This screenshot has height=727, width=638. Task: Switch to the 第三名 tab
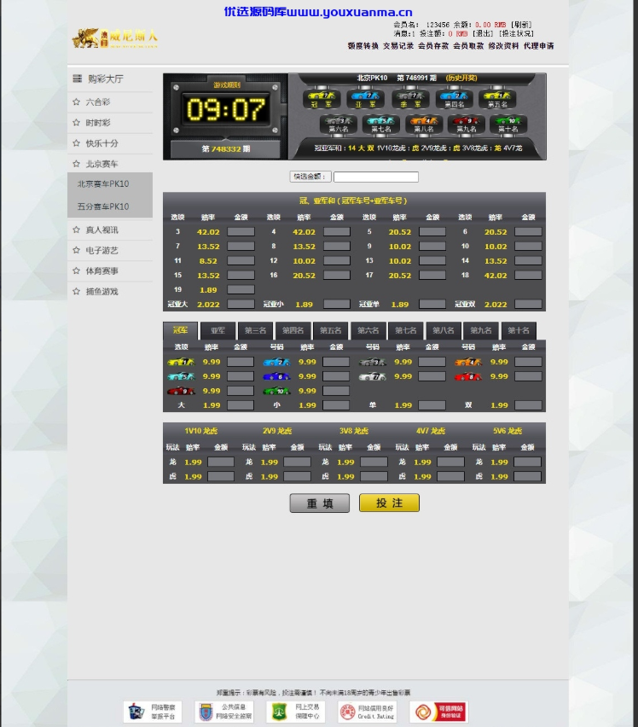(255, 330)
